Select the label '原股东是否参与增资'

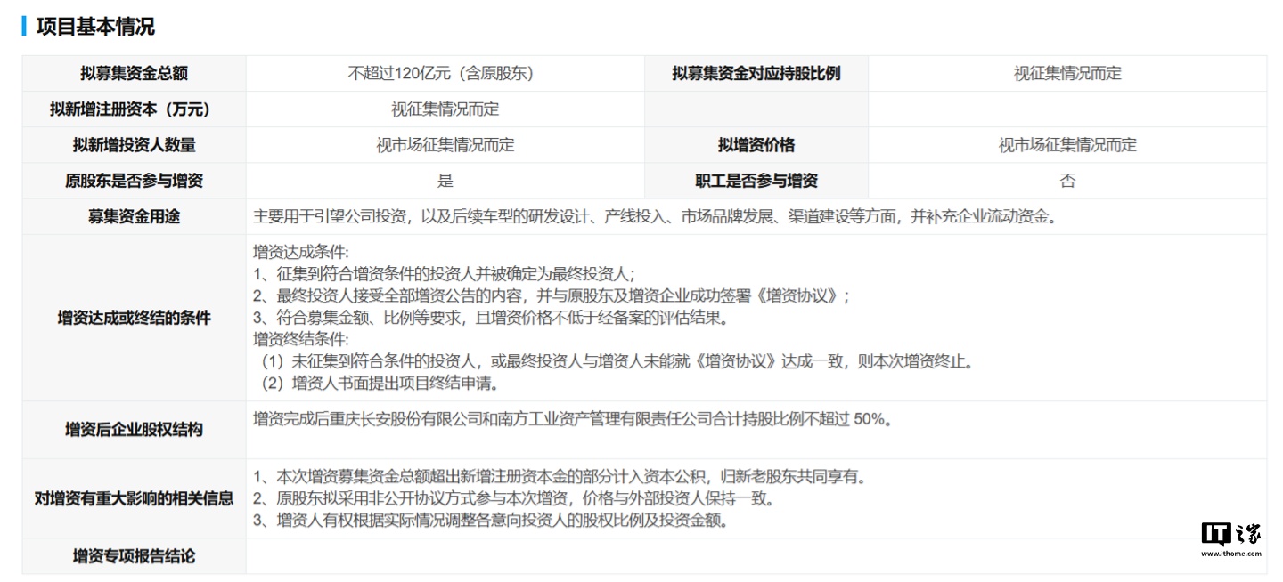coord(134,181)
